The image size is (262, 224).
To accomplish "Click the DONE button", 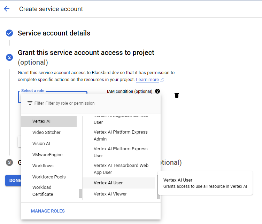I will [x=13, y=181].
